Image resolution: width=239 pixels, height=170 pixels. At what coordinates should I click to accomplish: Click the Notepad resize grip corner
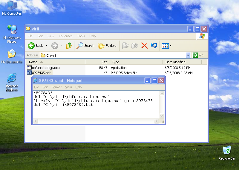click(162, 121)
